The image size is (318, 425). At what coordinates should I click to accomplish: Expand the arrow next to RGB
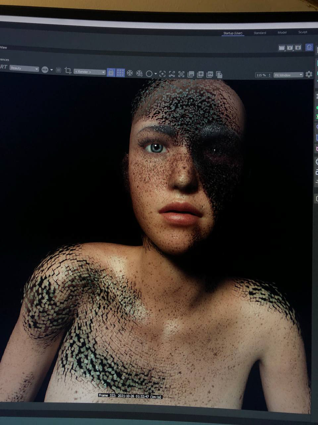click(51, 70)
